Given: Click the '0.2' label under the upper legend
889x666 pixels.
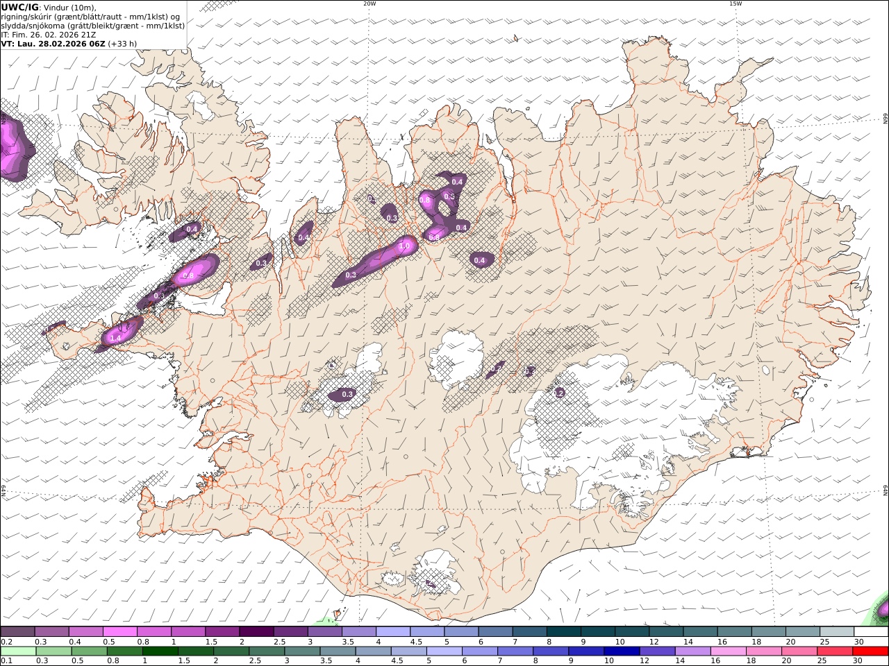Looking at the screenshot, I should (x=6, y=642).
